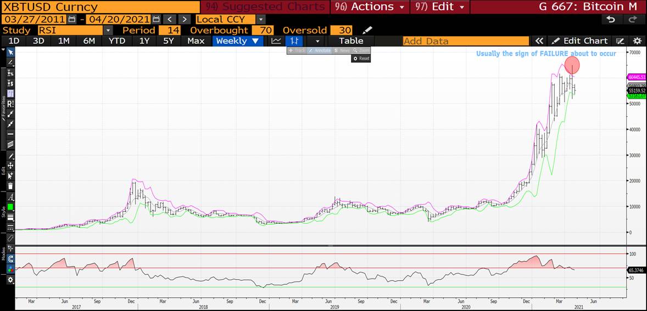
Task: Pick the vertical bars channel tool
Action: [11, 93]
